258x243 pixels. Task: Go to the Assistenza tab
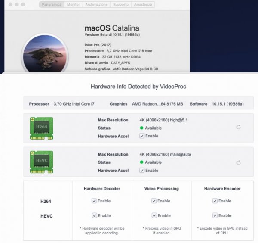[142, 4]
